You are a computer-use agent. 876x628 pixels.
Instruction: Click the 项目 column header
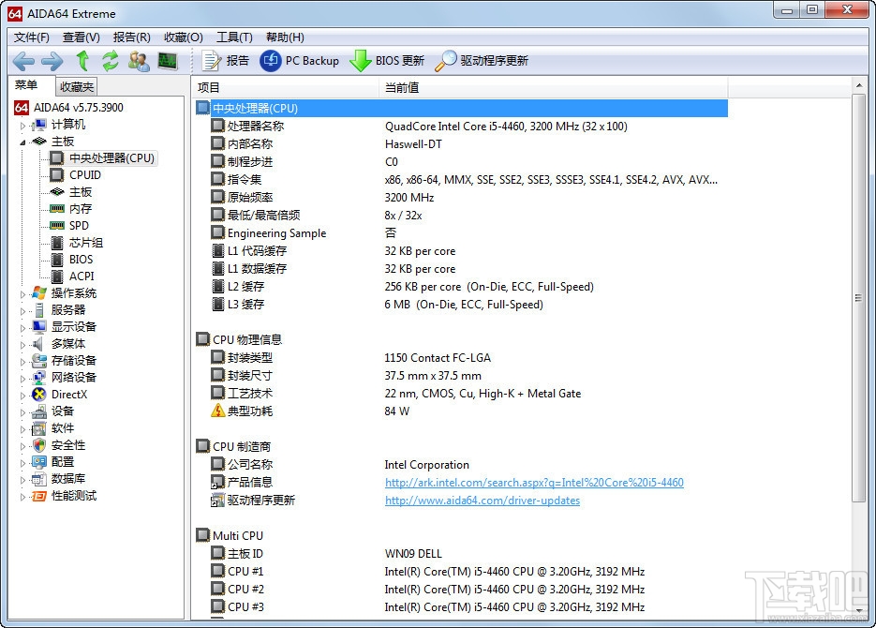[x=286, y=87]
